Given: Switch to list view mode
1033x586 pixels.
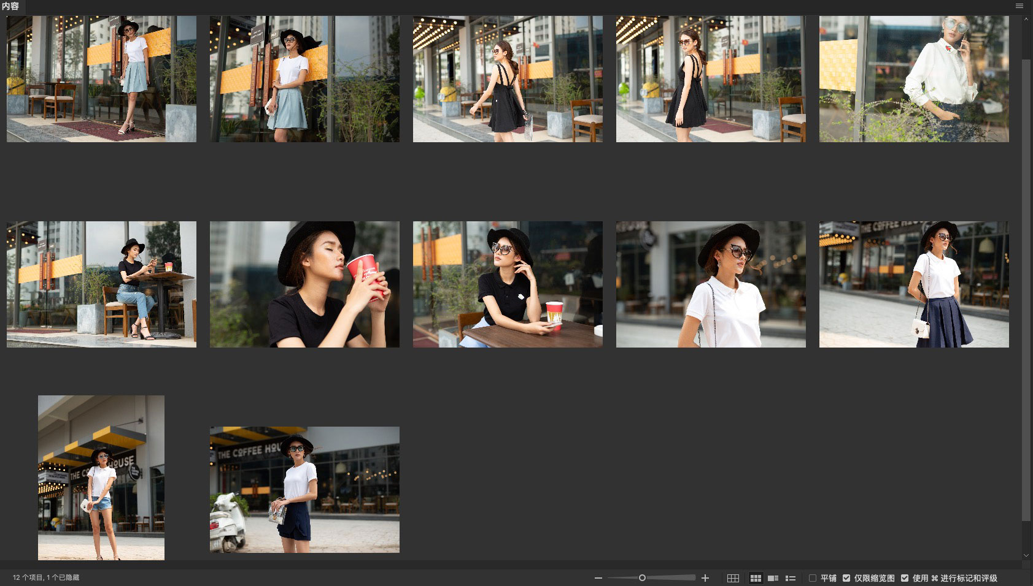Looking at the screenshot, I should tap(791, 578).
